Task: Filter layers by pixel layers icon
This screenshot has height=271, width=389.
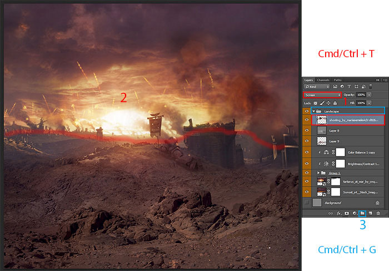Action: pyautogui.click(x=335, y=87)
